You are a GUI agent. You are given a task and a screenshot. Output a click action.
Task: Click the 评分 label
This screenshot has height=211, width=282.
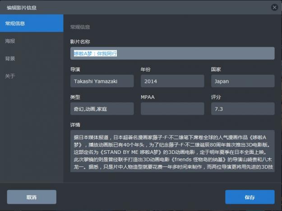pos(216,97)
